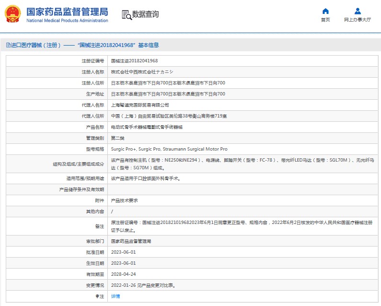Select the 生效日期 value 2023-06-01
Viewport: 381px width, 306px height.
(124, 263)
